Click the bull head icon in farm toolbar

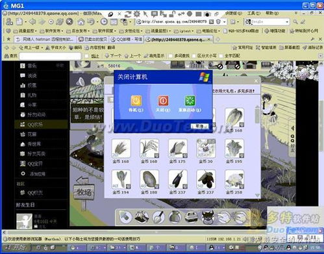pos(208,217)
